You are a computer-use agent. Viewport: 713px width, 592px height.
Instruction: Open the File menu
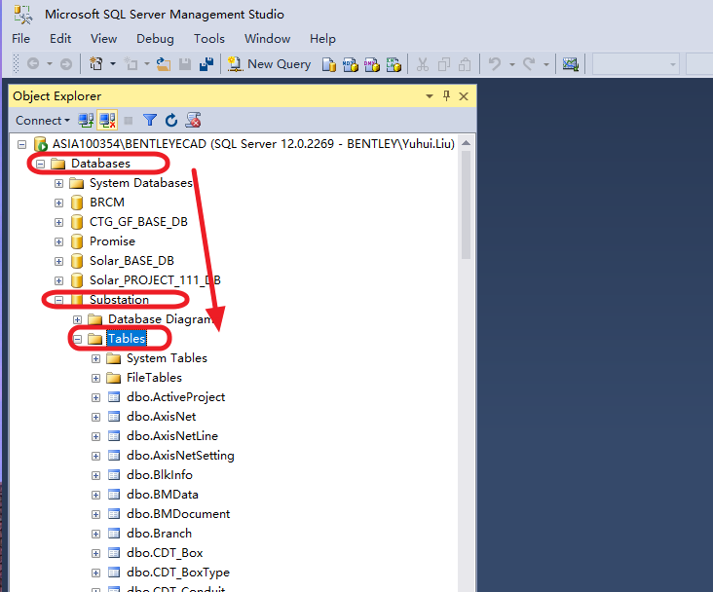pos(20,39)
